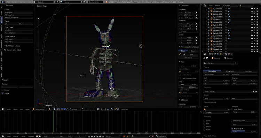Select the Orthographic lens tab

(230, 71)
